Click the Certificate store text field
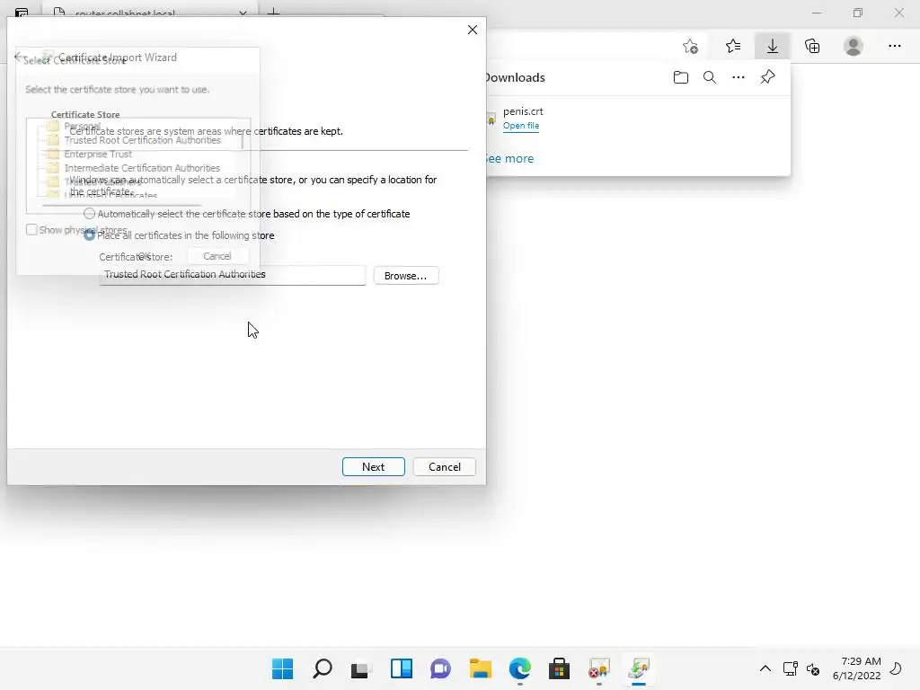 pos(233,275)
